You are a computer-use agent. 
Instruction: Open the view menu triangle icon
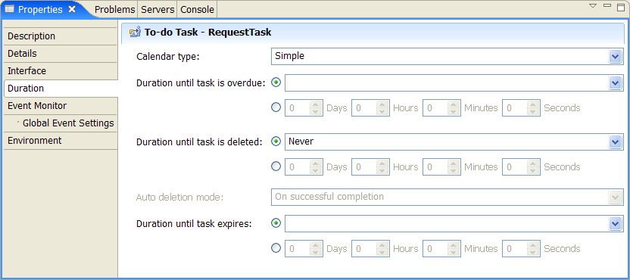point(593,5)
